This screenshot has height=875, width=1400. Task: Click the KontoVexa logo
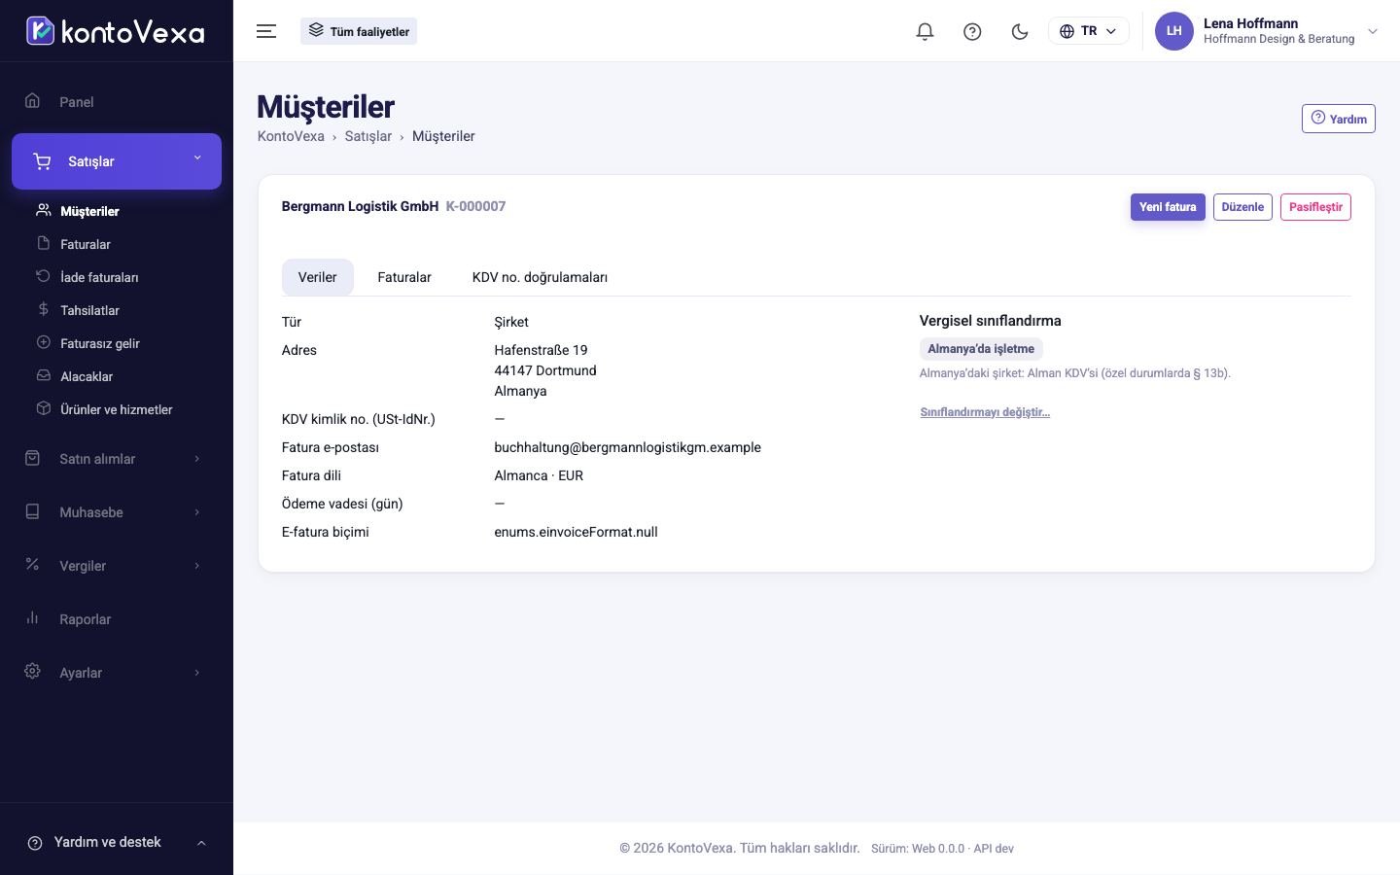point(116,31)
